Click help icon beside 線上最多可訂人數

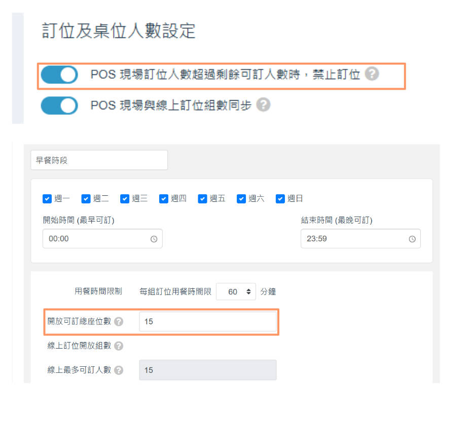tap(119, 370)
